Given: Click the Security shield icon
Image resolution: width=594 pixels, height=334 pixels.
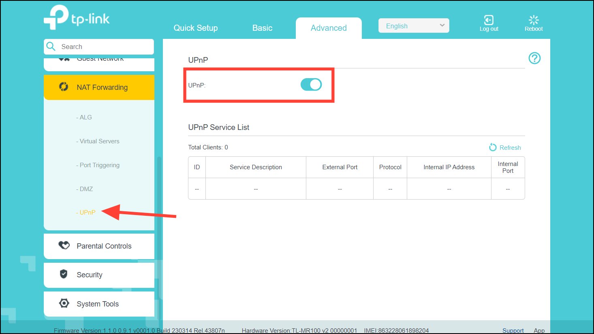Looking at the screenshot, I should pyautogui.click(x=64, y=274).
